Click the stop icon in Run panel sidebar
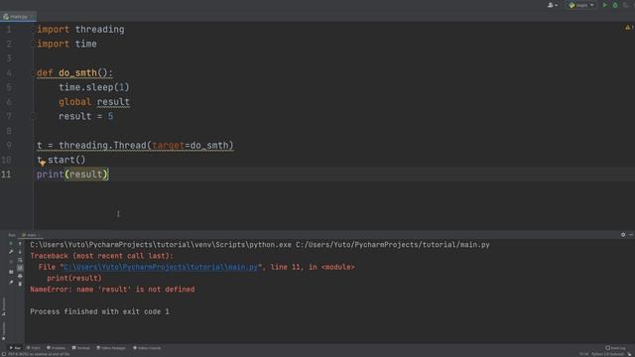 click(11, 262)
